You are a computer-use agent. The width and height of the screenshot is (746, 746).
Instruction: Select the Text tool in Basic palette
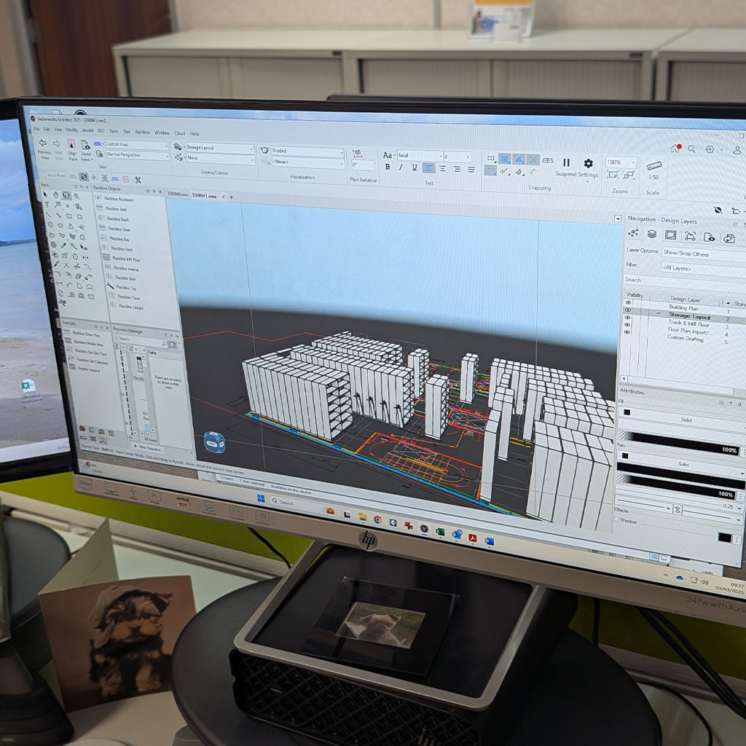[x=47, y=205]
